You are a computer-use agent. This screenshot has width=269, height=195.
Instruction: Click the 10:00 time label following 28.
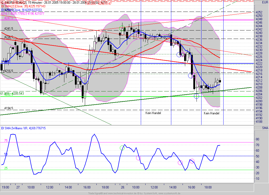pos(136,187)
